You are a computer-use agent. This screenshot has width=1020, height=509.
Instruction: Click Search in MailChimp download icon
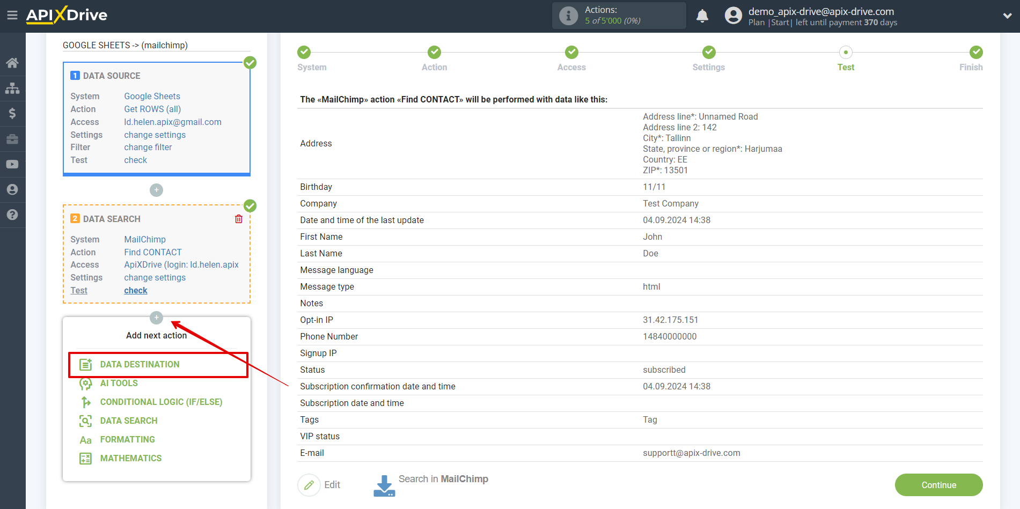tap(384, 485)
